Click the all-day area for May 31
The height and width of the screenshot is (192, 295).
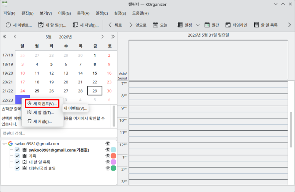tap(208, 60)
